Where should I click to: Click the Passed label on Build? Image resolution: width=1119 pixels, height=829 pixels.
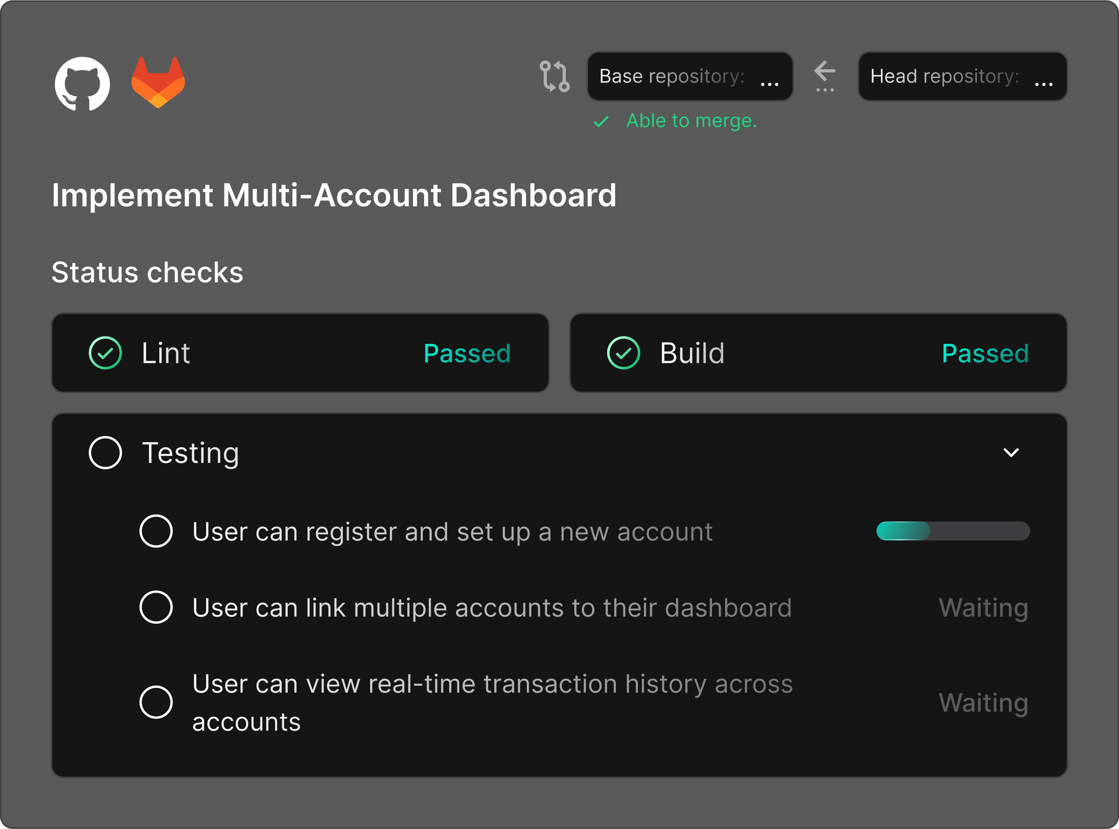986,353
